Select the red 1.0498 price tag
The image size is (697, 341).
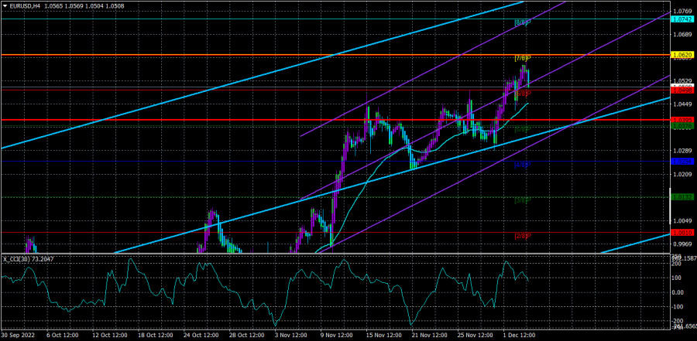click(682, 90)
